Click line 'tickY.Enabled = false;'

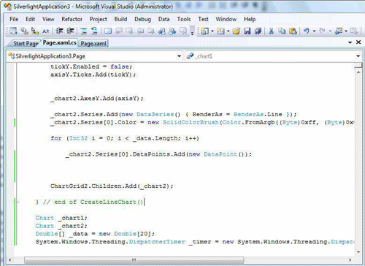click(x=91, y=66)
